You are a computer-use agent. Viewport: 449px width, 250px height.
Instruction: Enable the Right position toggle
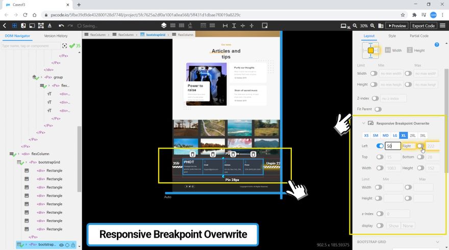(x=420, y=146)
